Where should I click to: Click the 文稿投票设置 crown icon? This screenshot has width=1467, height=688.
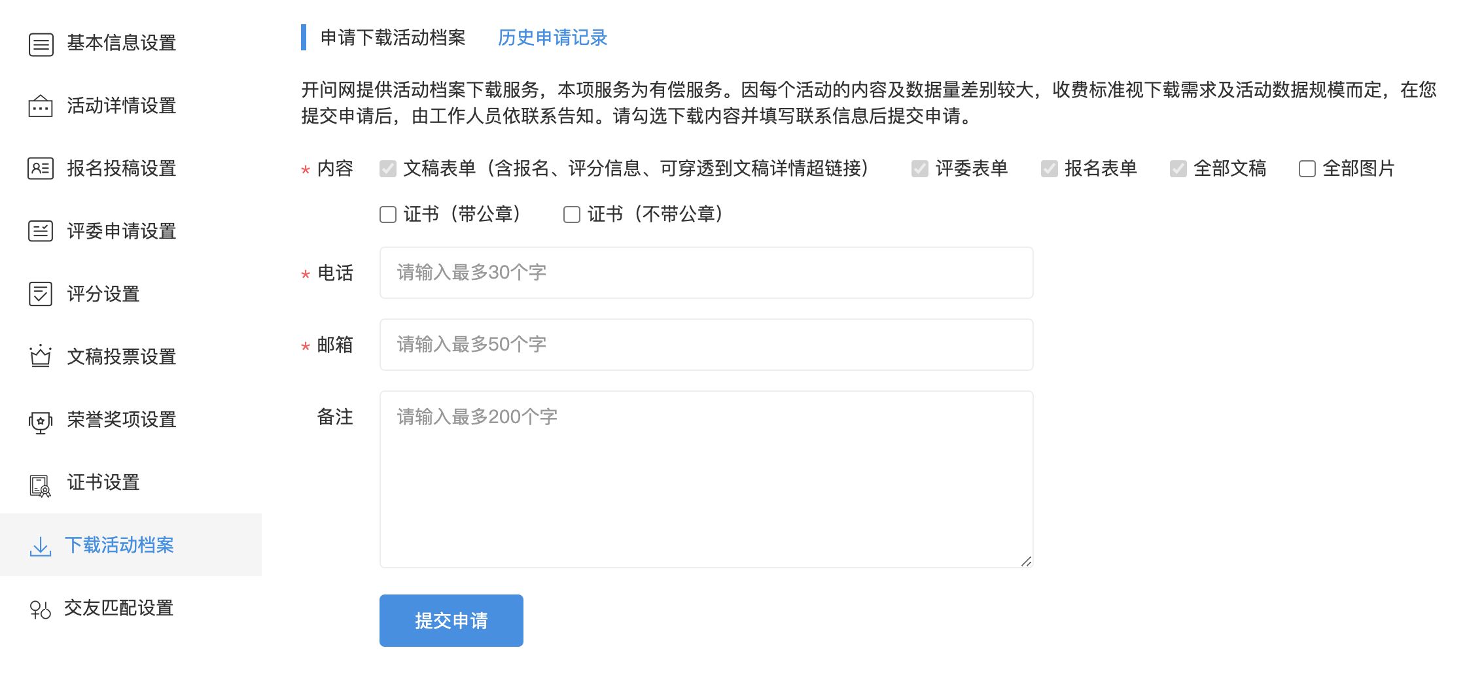pyautogui.click(x=41, y=356)
